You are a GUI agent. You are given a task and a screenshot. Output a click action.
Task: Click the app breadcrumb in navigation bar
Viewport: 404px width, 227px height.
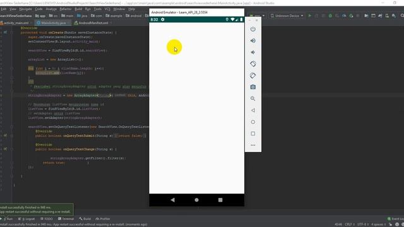pos(40,16)
